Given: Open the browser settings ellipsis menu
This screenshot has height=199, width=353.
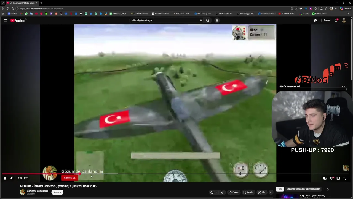Looking at the screenshot, I should 336,9.
